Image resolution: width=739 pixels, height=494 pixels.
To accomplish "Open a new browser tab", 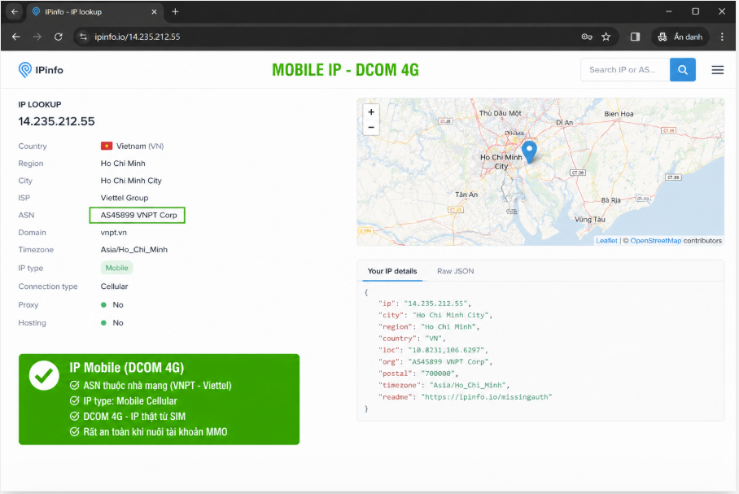I will click(x=175, y=11).
